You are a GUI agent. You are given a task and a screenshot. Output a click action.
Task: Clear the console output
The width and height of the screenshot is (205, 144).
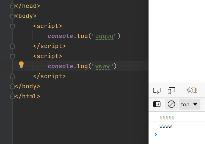pos(171,104)
